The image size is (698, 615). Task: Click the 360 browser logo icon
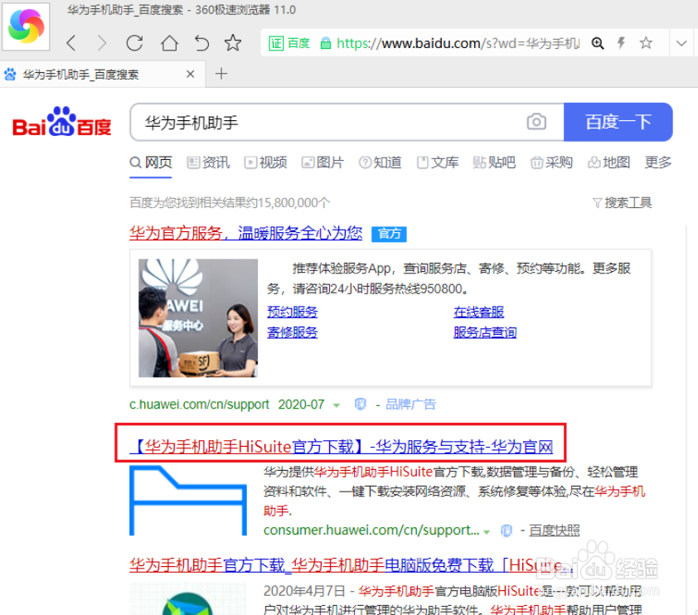tap(26, 26)
